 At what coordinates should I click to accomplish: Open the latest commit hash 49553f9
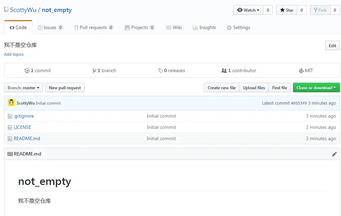299,103
